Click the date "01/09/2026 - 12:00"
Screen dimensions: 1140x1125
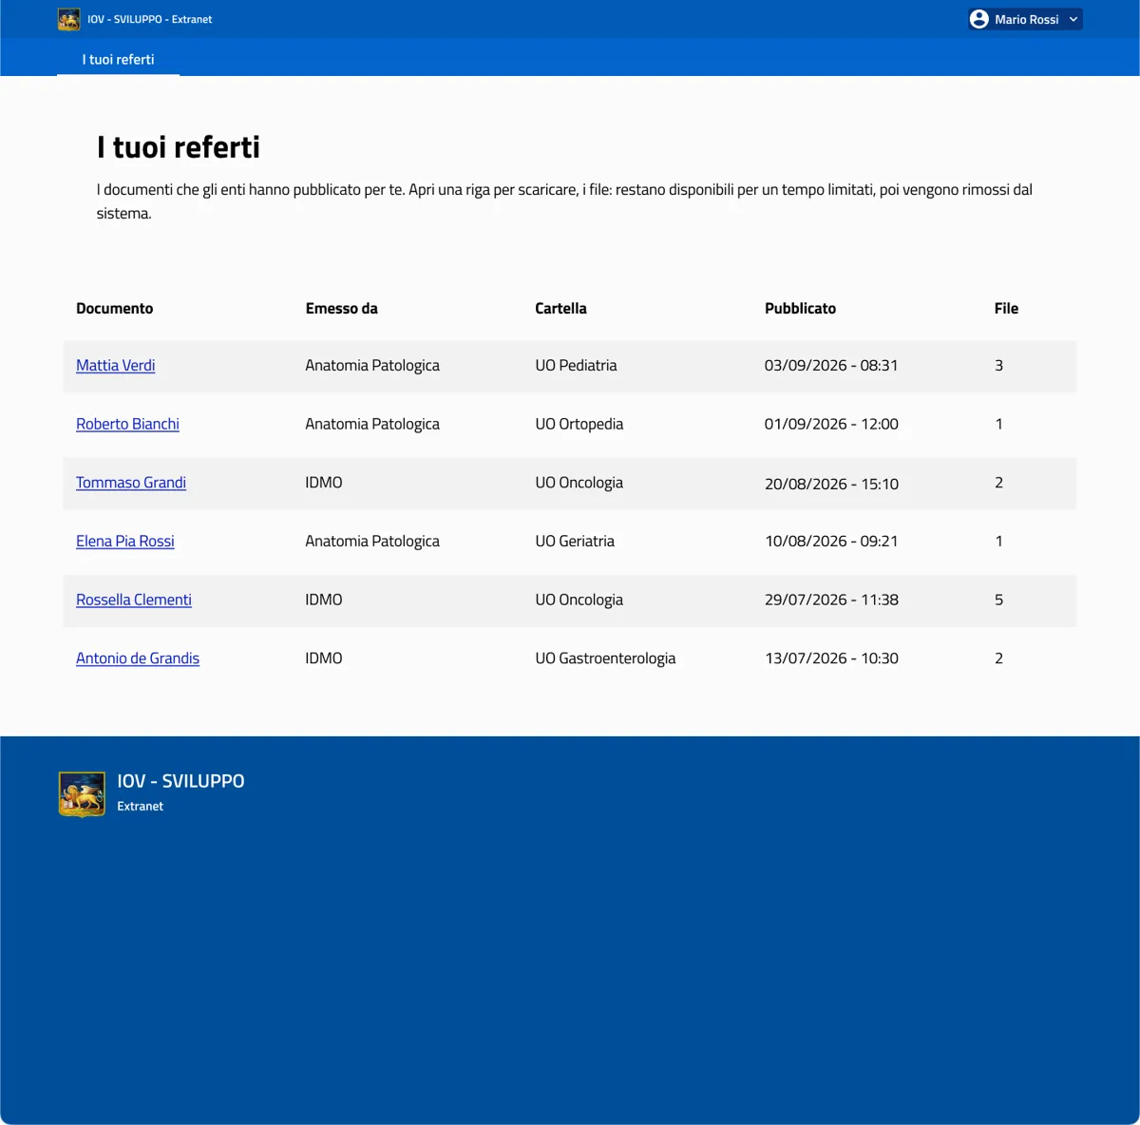tap(831, 424)
